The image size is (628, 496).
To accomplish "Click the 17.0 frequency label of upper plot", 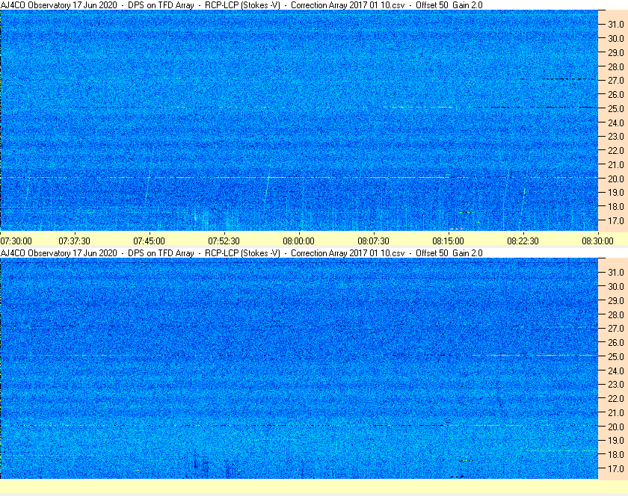I will click(616, 220).
